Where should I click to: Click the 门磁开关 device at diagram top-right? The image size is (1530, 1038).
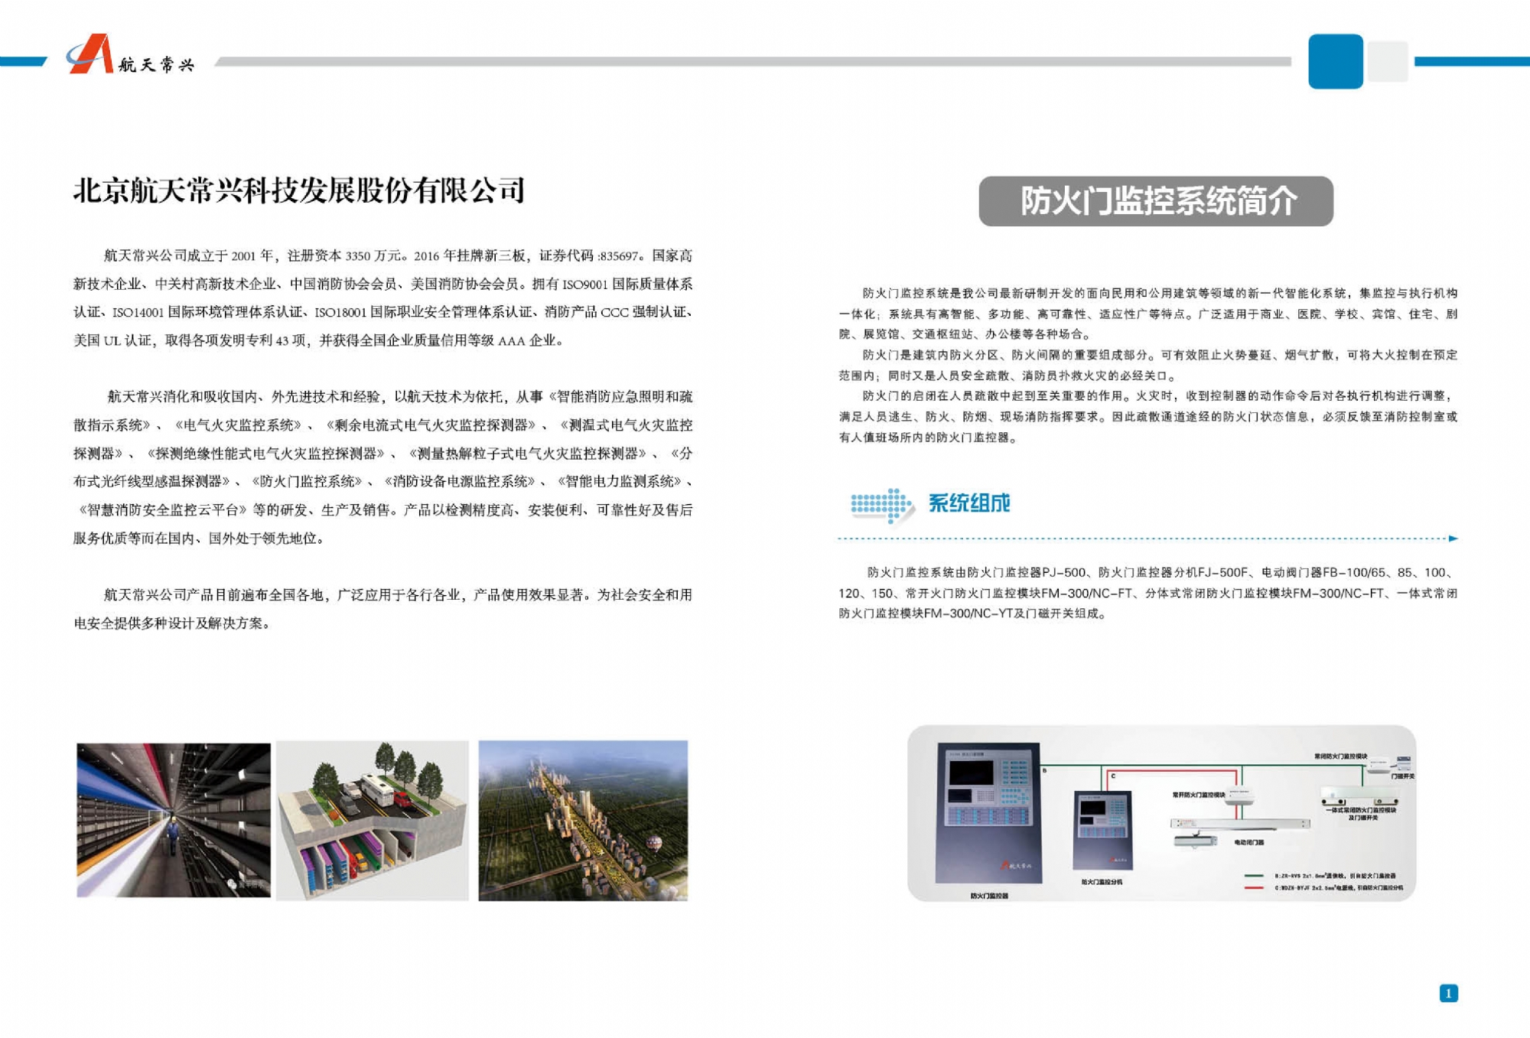tap(1403, 763)
